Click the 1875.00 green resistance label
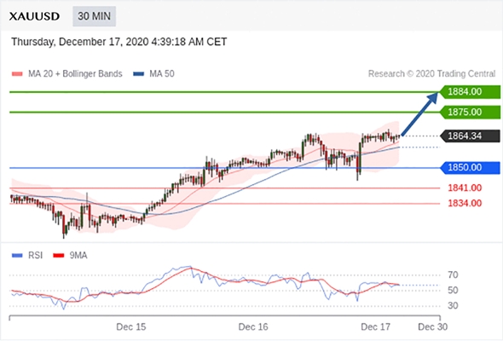This screenshot has height=341, width=503. 470,112
